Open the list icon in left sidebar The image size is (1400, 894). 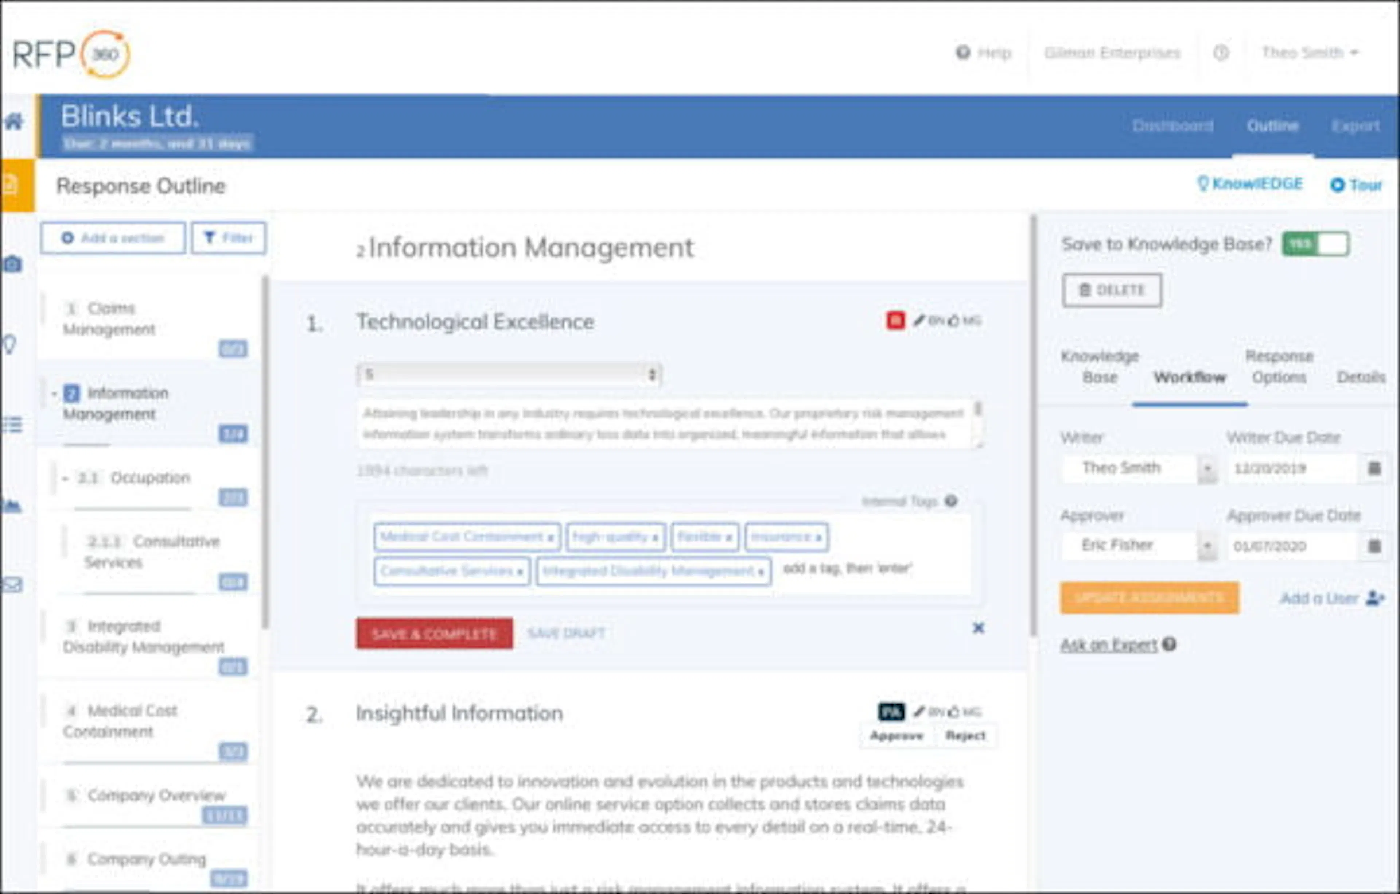12,425
